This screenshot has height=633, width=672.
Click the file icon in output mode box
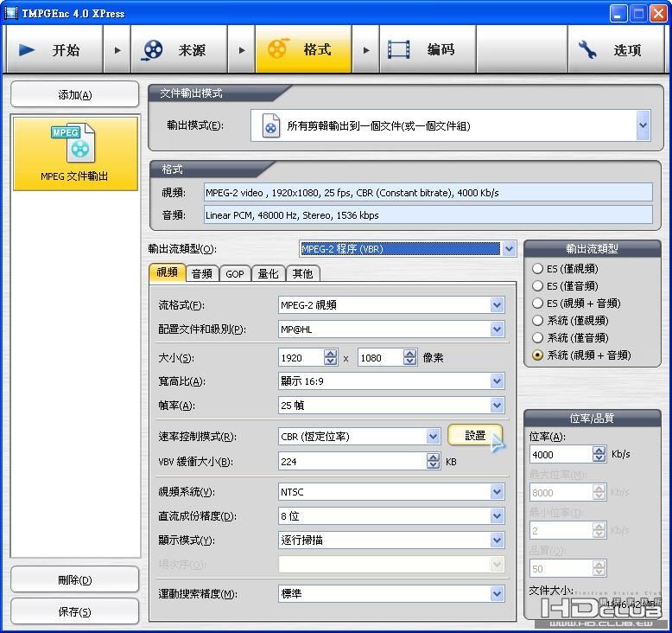271,125
